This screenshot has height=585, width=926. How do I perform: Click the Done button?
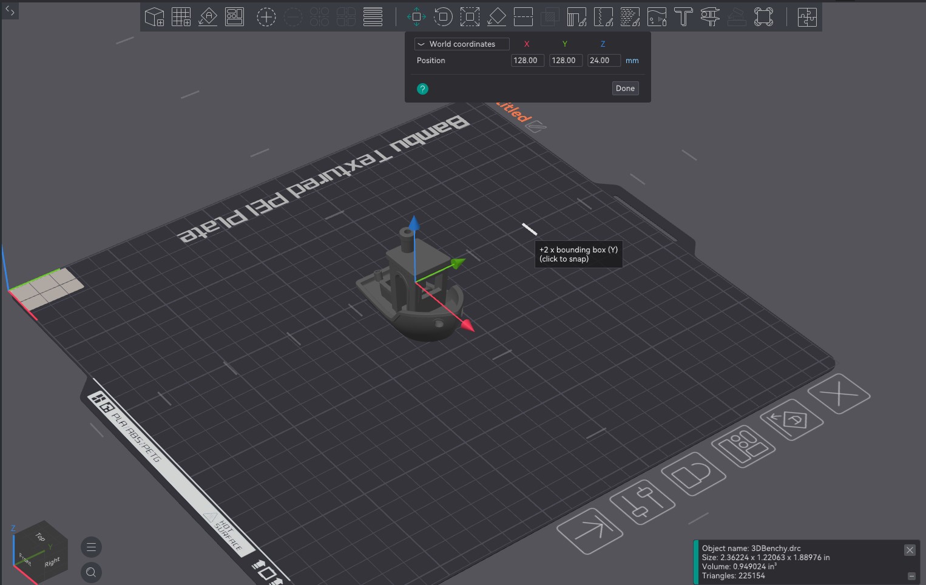click(625, 88)
